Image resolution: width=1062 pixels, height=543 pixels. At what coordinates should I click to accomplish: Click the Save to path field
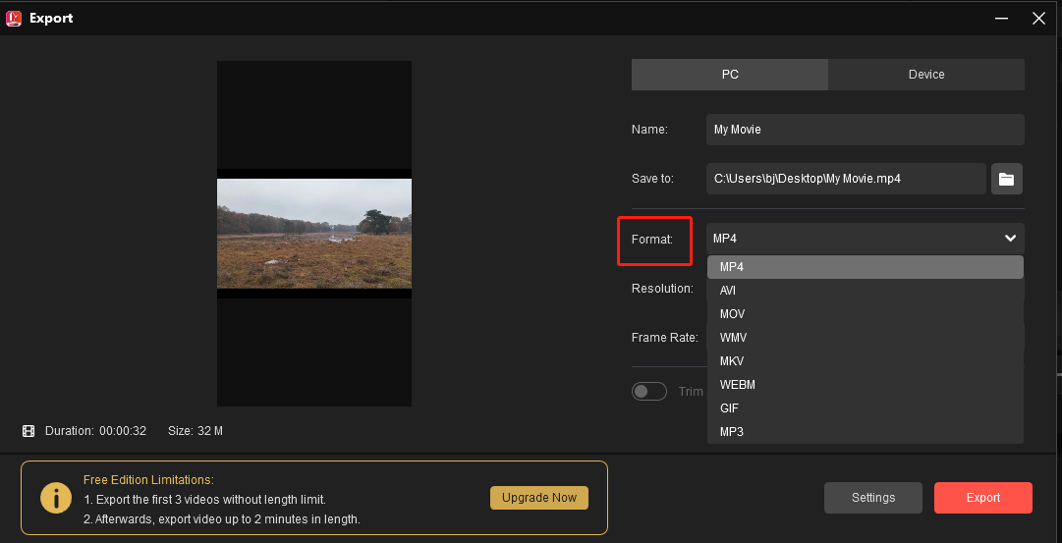click(x=846, y=179)
